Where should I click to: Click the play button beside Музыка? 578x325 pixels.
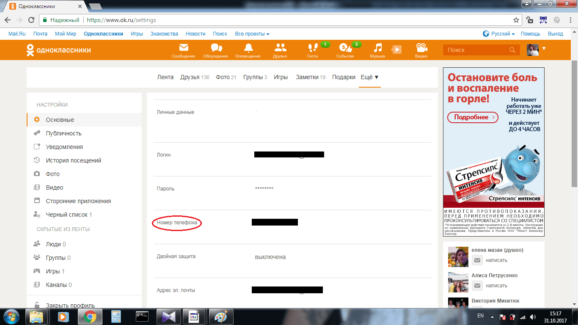(x=396, y=50)
